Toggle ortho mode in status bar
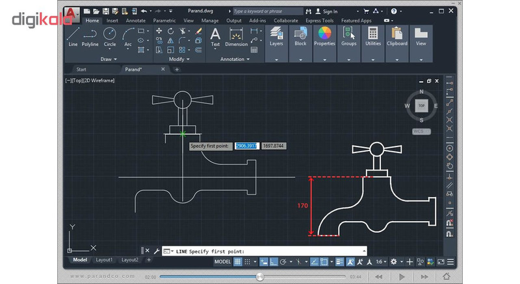Screen dimensions: 520x284 [273, 262]
